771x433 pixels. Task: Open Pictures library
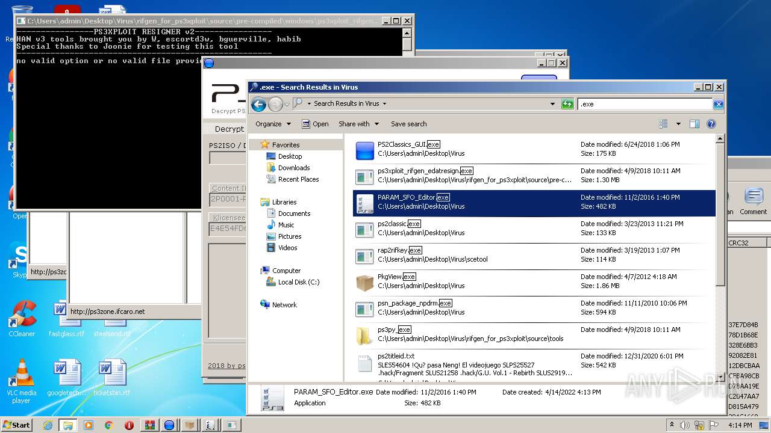click(x=289, y=236)
